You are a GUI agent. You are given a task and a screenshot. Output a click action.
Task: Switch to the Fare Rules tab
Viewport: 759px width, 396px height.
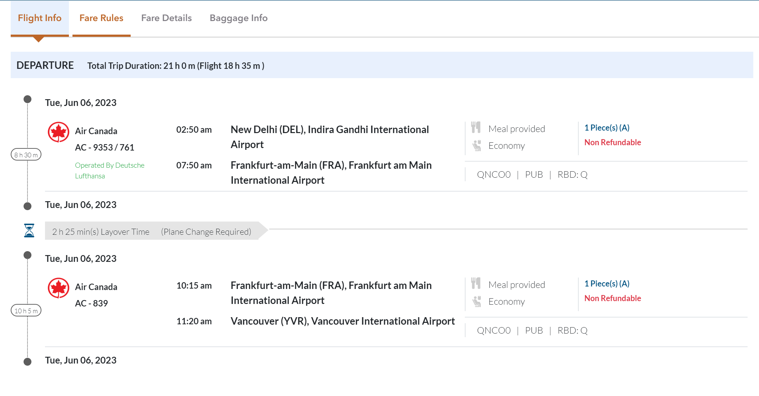[101, 18]
